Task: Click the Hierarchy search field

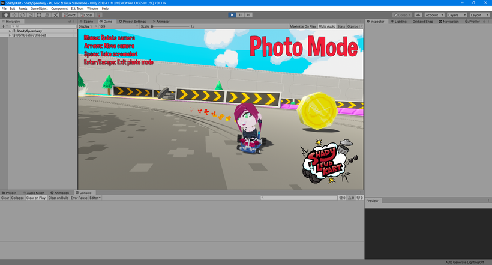Action: pyautogui.click(x=43, y=26)
